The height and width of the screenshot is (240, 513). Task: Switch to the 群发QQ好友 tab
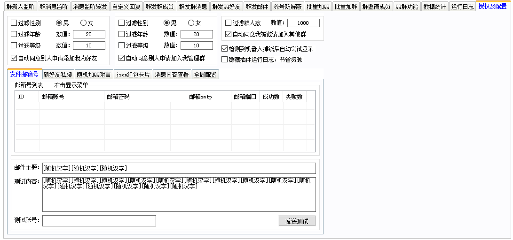(227, 7)
